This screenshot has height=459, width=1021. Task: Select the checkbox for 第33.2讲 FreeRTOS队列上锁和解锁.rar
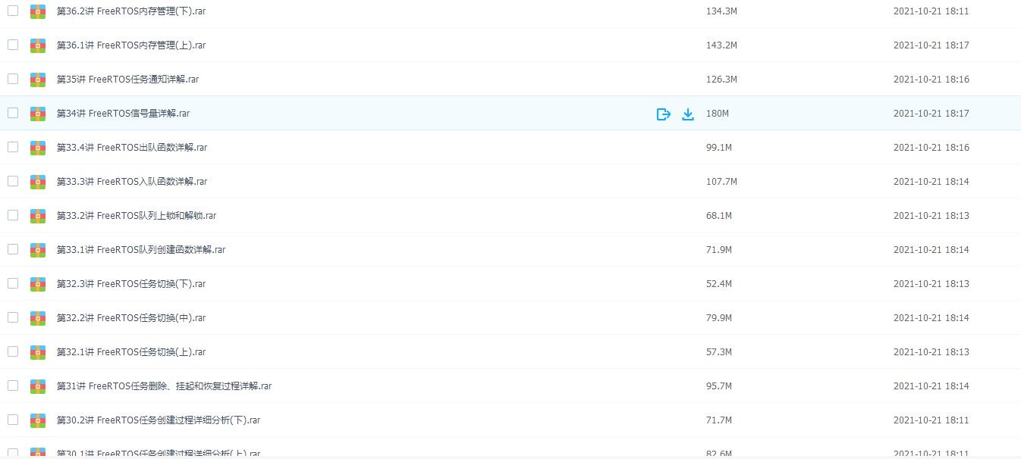(13, 215)
